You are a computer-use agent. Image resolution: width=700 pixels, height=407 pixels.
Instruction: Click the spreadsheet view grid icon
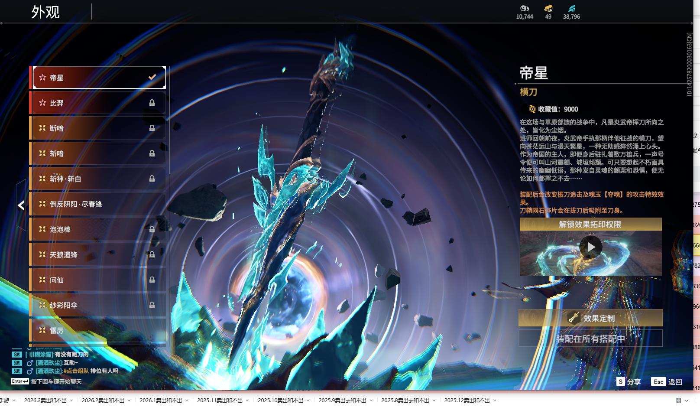(x=678, y=400)
